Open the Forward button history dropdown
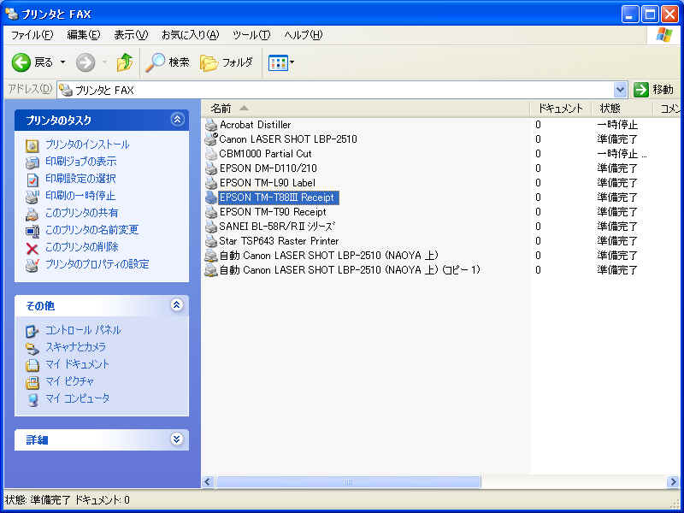Image resolution: width=684 pixels, height=513 pixels. tap(104, 62)
